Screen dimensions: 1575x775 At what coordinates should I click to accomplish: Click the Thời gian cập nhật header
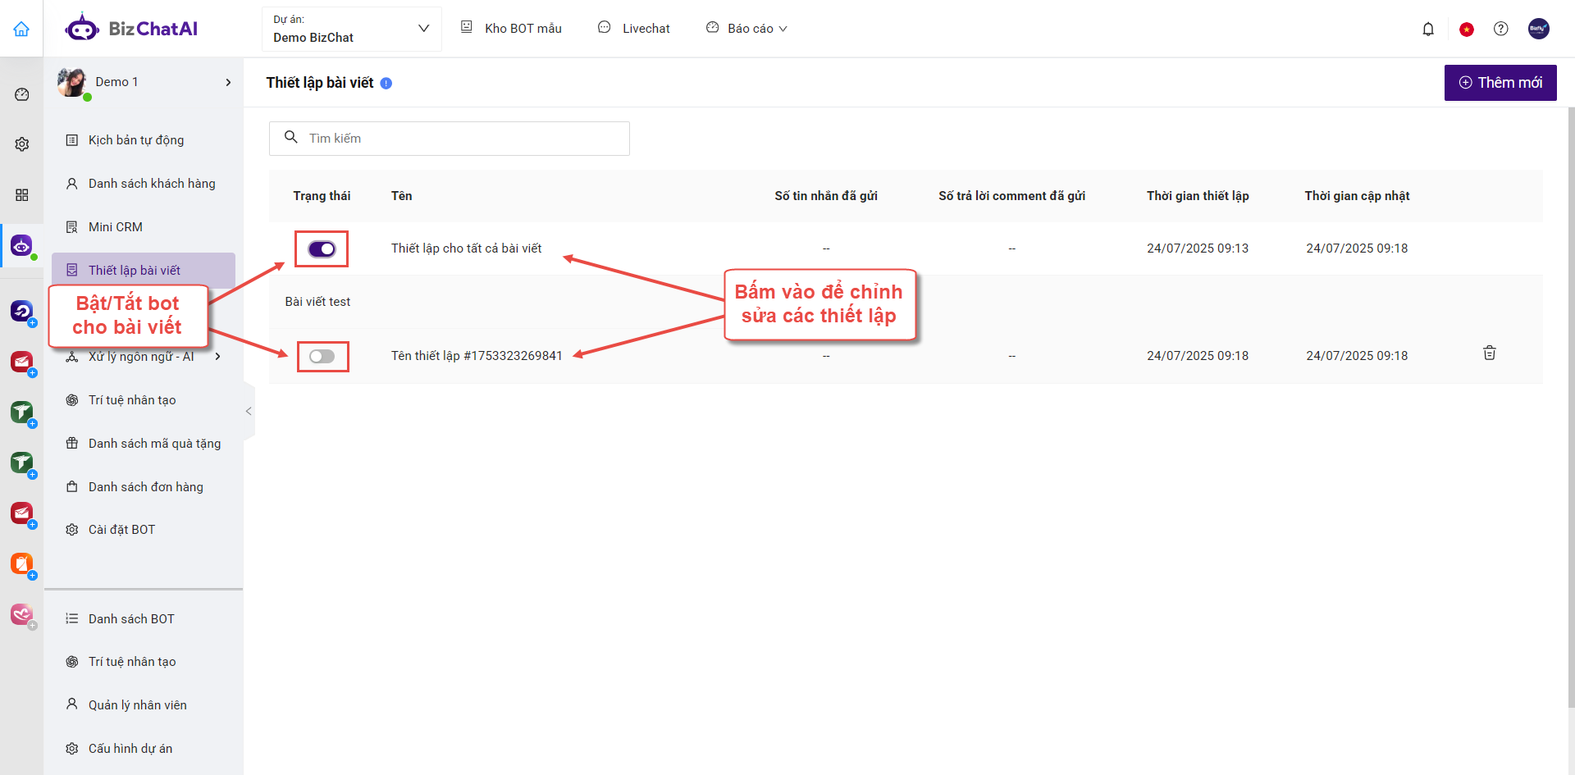coord(1357,196)
